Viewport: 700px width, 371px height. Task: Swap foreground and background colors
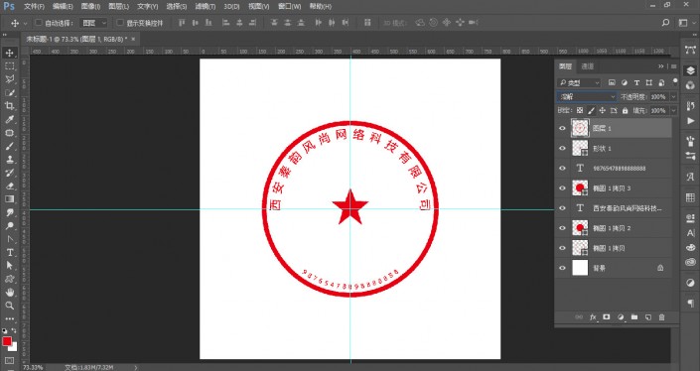pos(14,331)
